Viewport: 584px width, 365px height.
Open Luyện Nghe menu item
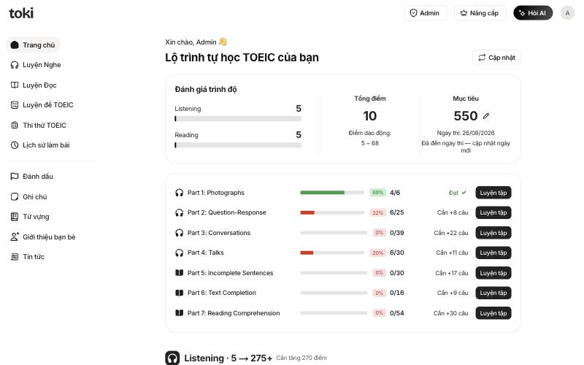point(36,65)
